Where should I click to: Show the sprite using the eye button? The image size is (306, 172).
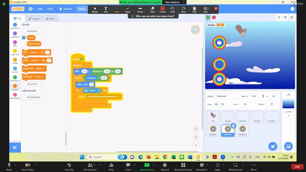click(216, 104)
